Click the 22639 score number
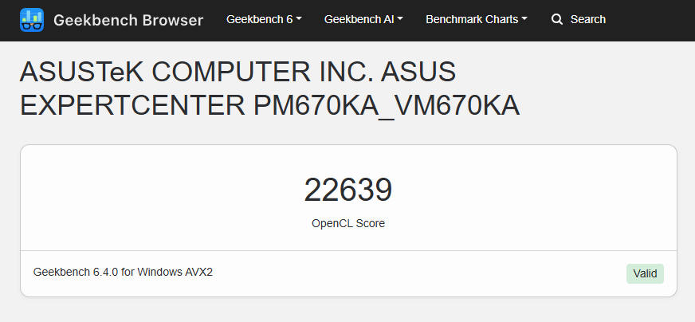The height and width of the screenshot is (322, 695). tap(348, 190)
